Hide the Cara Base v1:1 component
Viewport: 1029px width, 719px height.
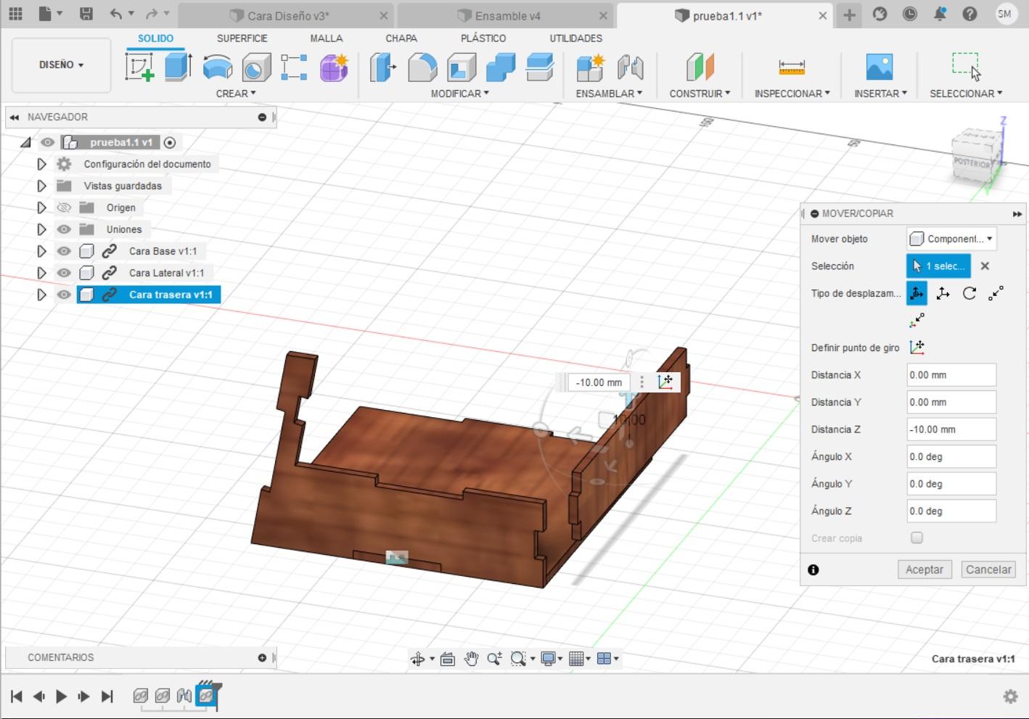point(65,251)
